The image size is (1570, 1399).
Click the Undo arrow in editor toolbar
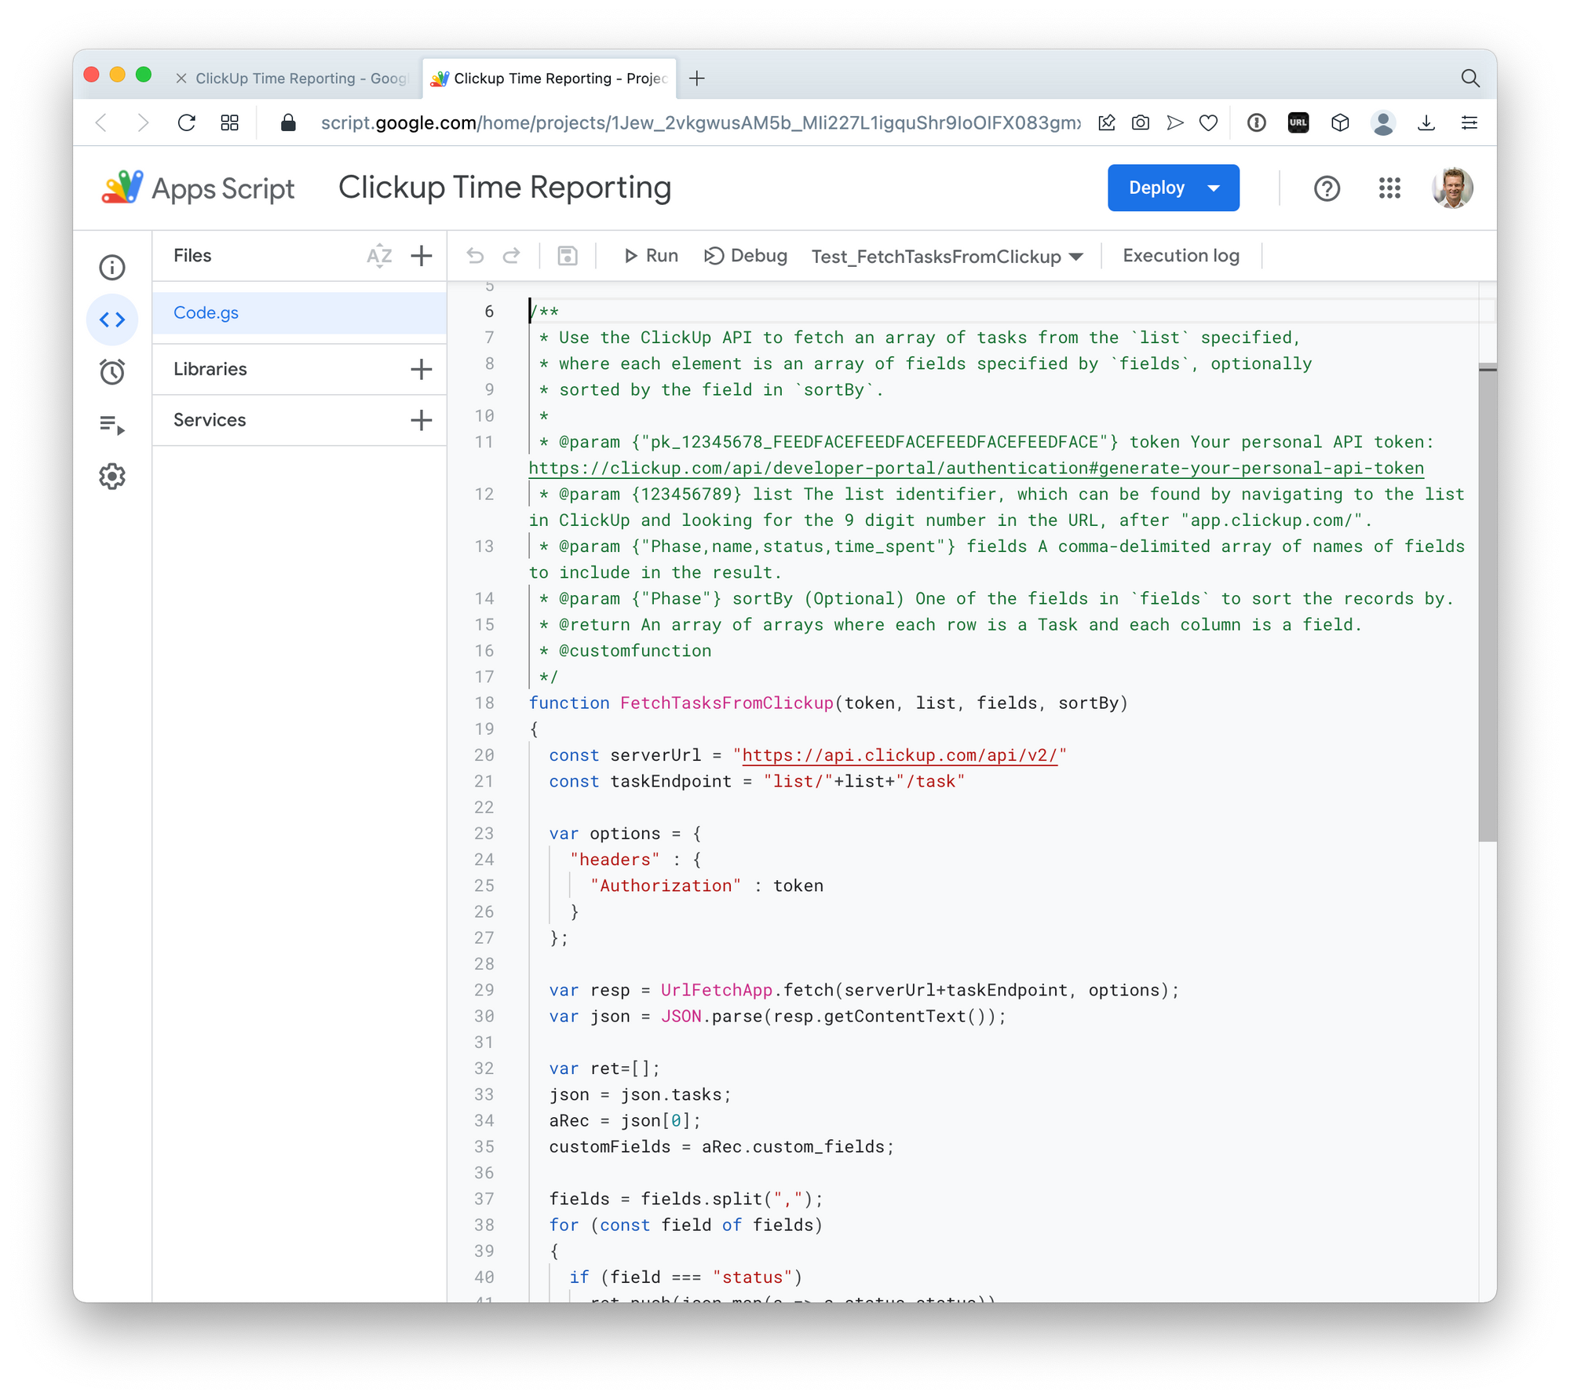click(x=475, y=256)
